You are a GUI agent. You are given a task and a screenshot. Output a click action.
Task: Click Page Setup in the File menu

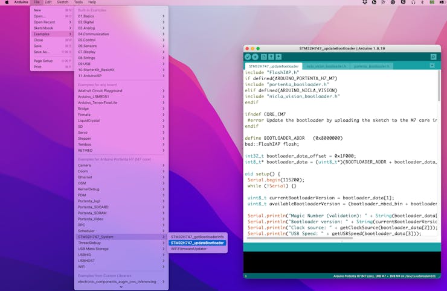pyautogui.click(x=43, y=61)
